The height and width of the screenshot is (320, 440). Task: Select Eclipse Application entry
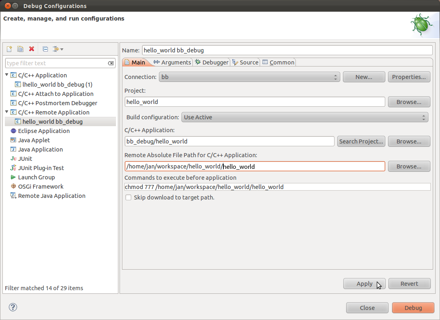coord(44,131)
